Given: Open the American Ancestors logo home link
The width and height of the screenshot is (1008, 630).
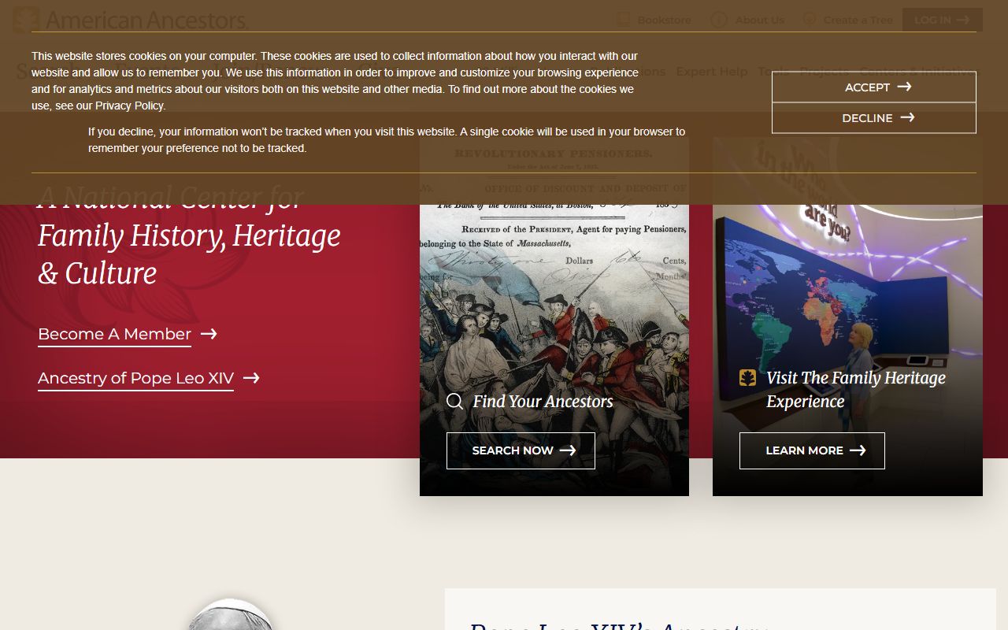Looking at the screenshot, I should (130, 20).
